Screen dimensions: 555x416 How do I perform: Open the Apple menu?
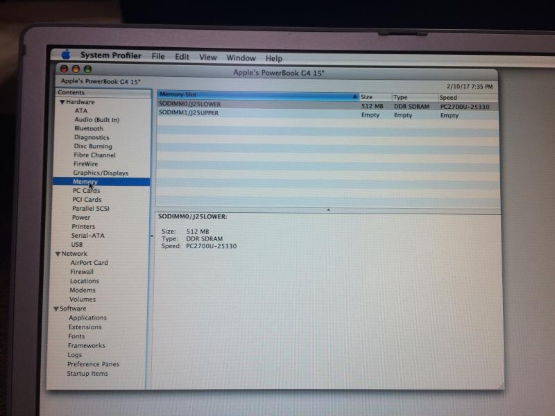66,55
